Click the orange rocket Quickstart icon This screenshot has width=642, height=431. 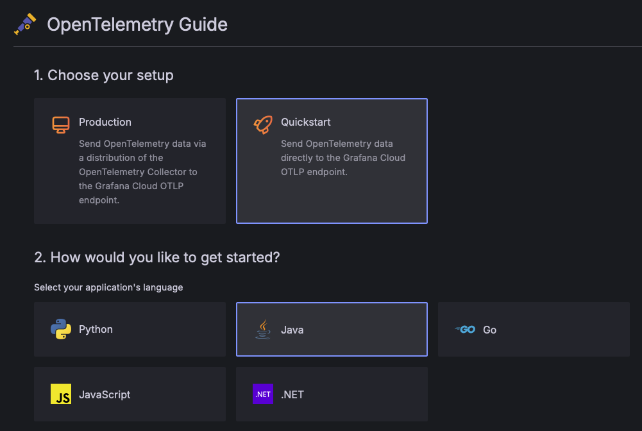tap(263, 124)
